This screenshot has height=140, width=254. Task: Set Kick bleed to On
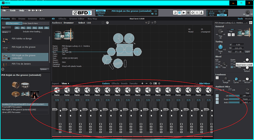tap(216, 67)
